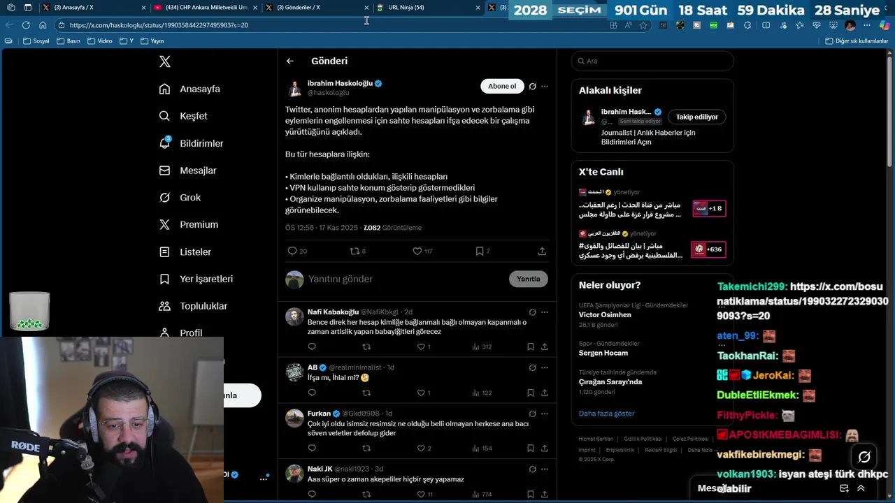Open the +636 live broadcast
895x503 pixels.
(x=708, y=249)
